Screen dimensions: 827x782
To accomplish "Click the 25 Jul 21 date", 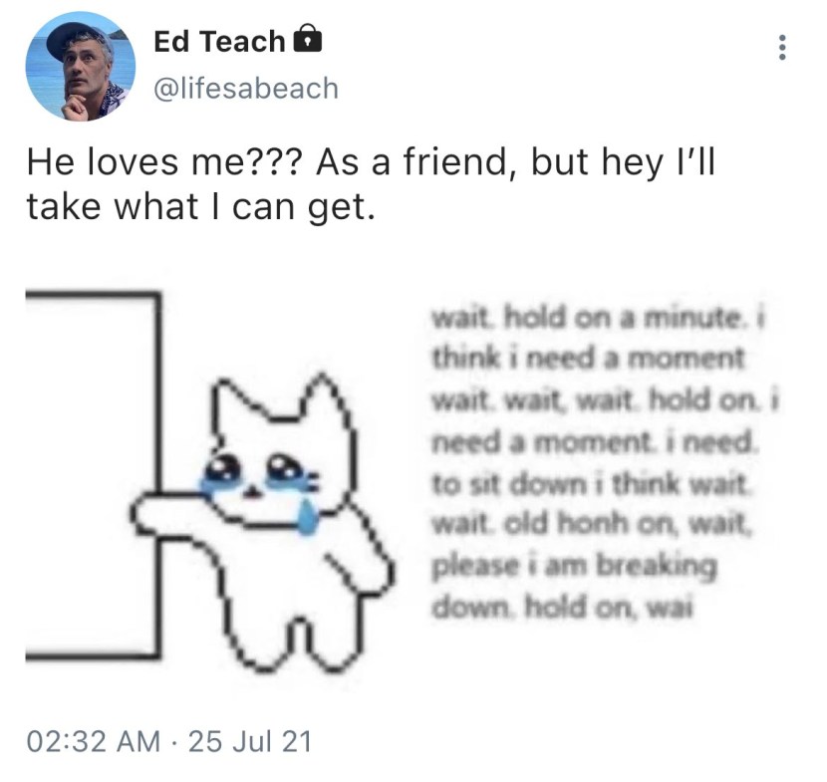I will pos(250,741).
